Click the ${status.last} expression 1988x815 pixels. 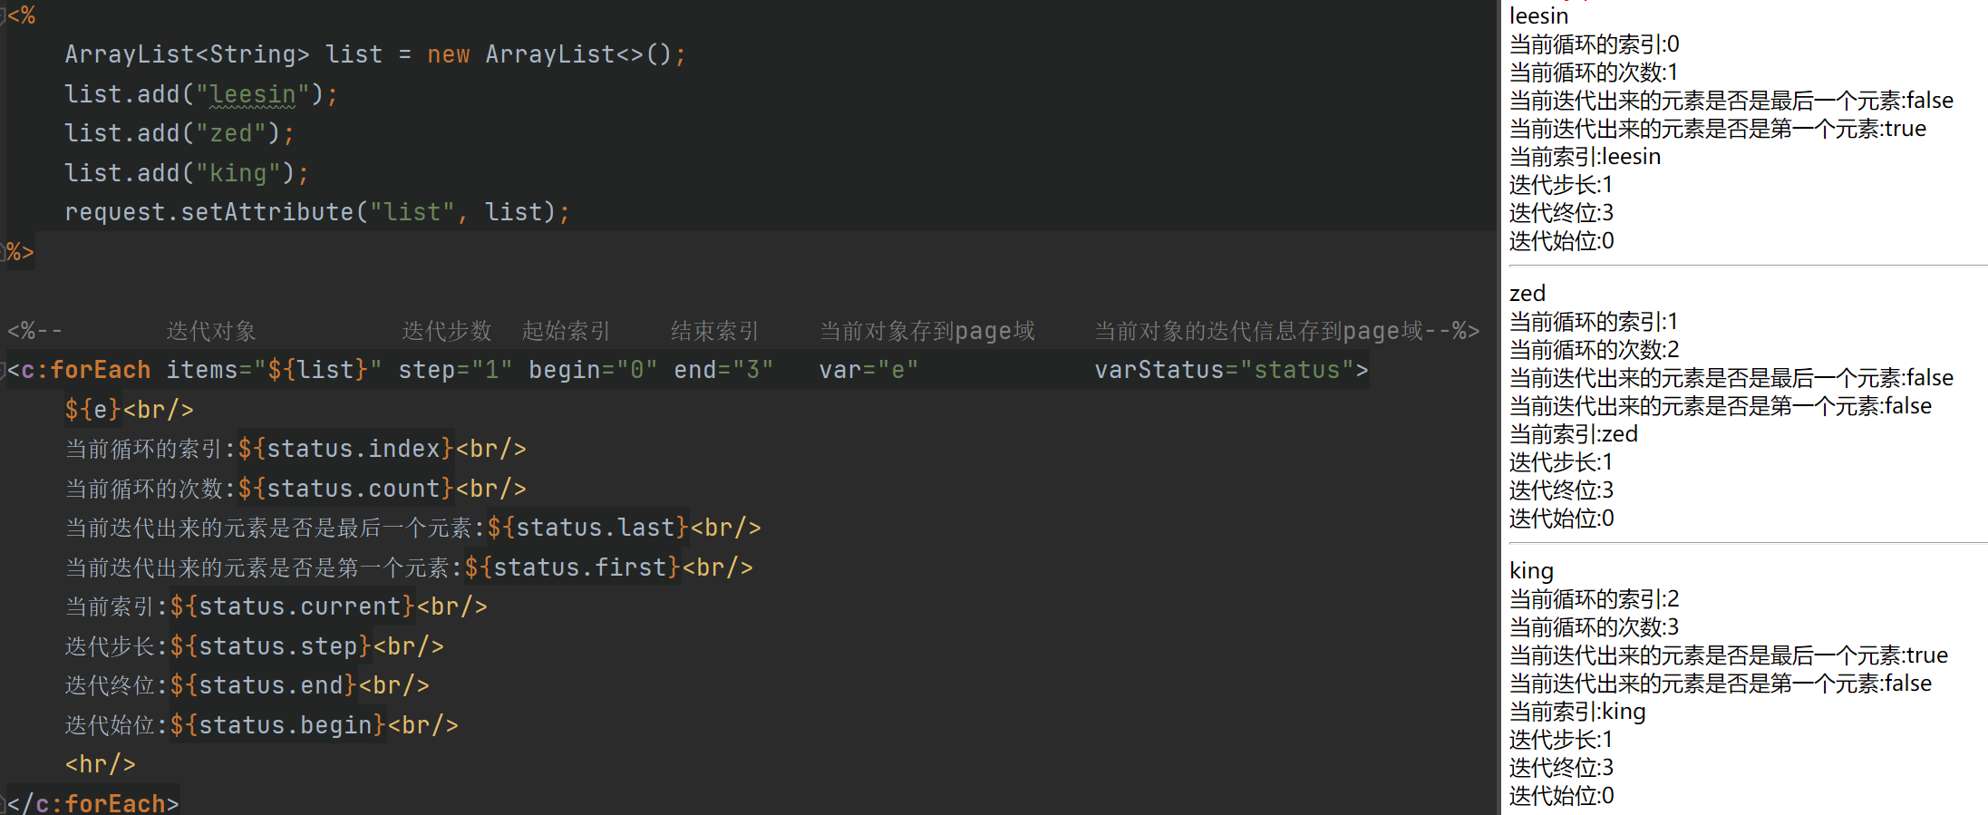click(588, 528)
